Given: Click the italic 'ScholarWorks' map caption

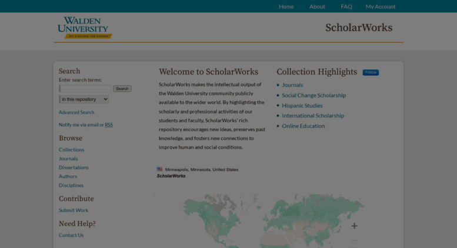Looking at the screenshot, I should pos(171,176).
